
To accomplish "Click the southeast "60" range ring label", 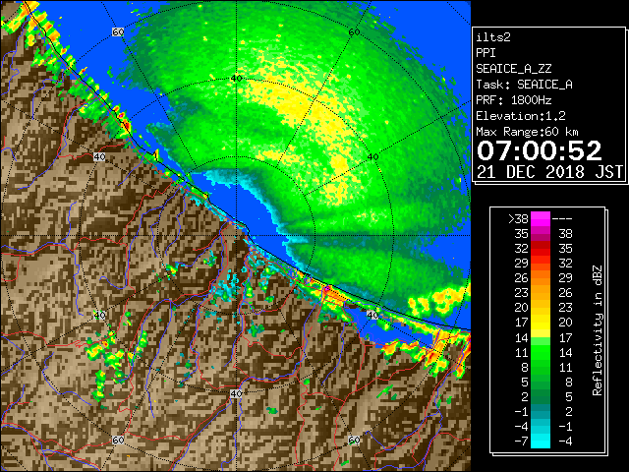I will (354, 440).
